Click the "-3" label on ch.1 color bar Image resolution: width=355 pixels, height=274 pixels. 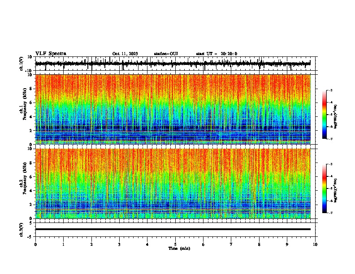(331, 90)
